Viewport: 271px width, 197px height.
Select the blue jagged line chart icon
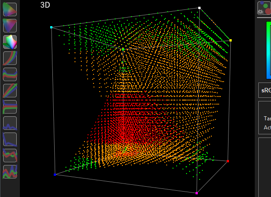pos(10,123)
